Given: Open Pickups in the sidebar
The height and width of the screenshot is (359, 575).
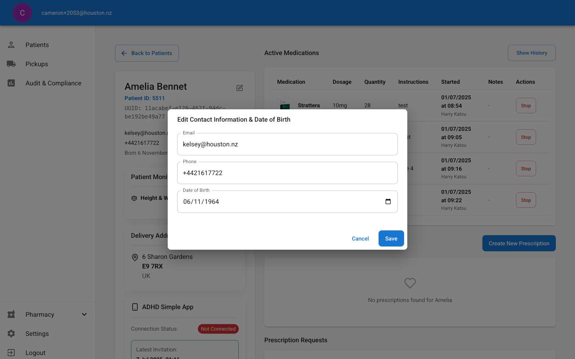Looking at the screenshot, I should pos(48,64).
